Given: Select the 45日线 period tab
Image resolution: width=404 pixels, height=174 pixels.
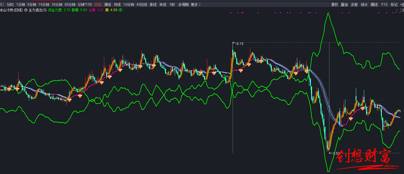Looking at the screenshot, I should (142, 5).
